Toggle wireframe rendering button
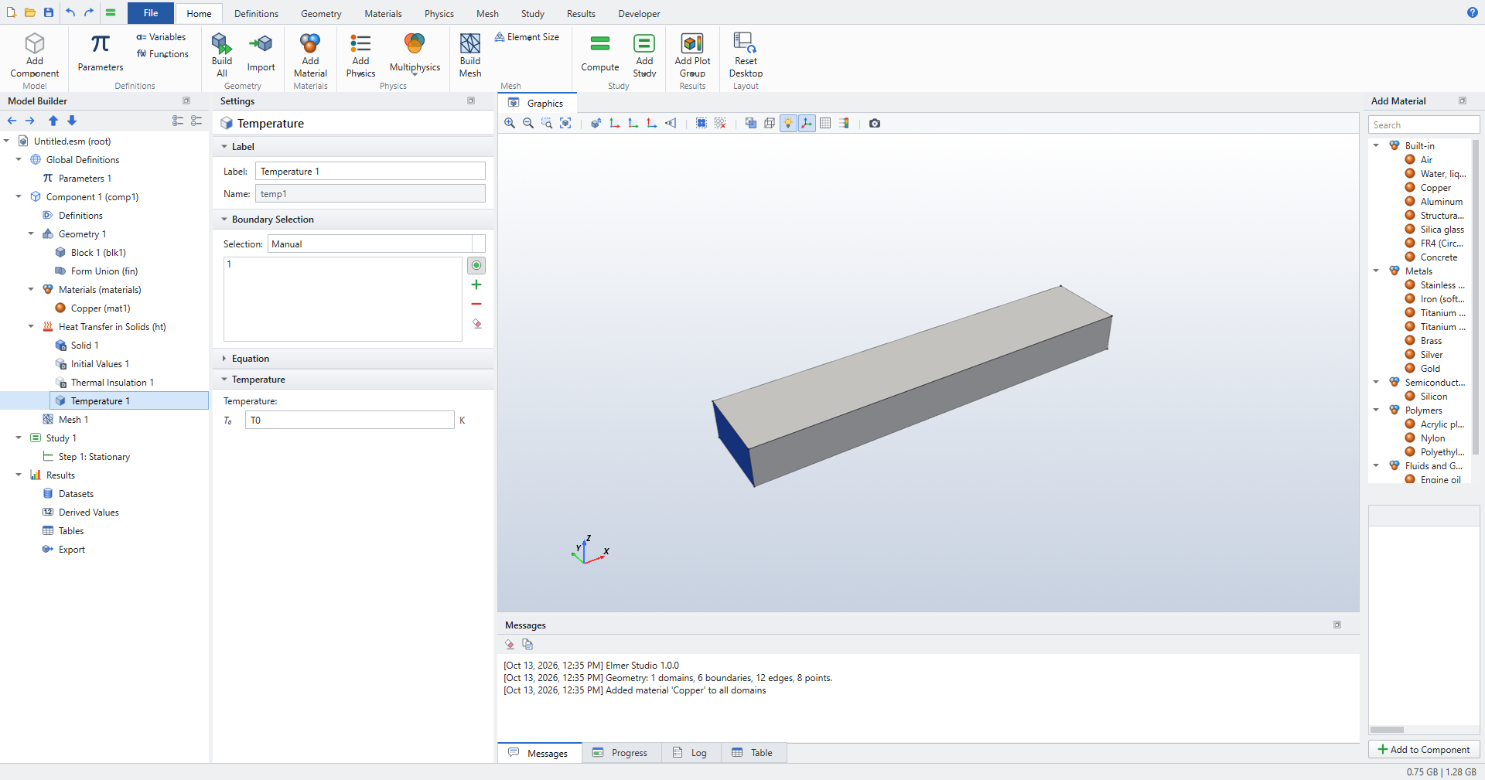 [x=770, y=123]
